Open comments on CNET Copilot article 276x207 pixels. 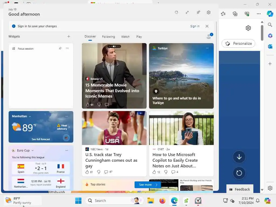pyautogui.click(x=173, y=172)
